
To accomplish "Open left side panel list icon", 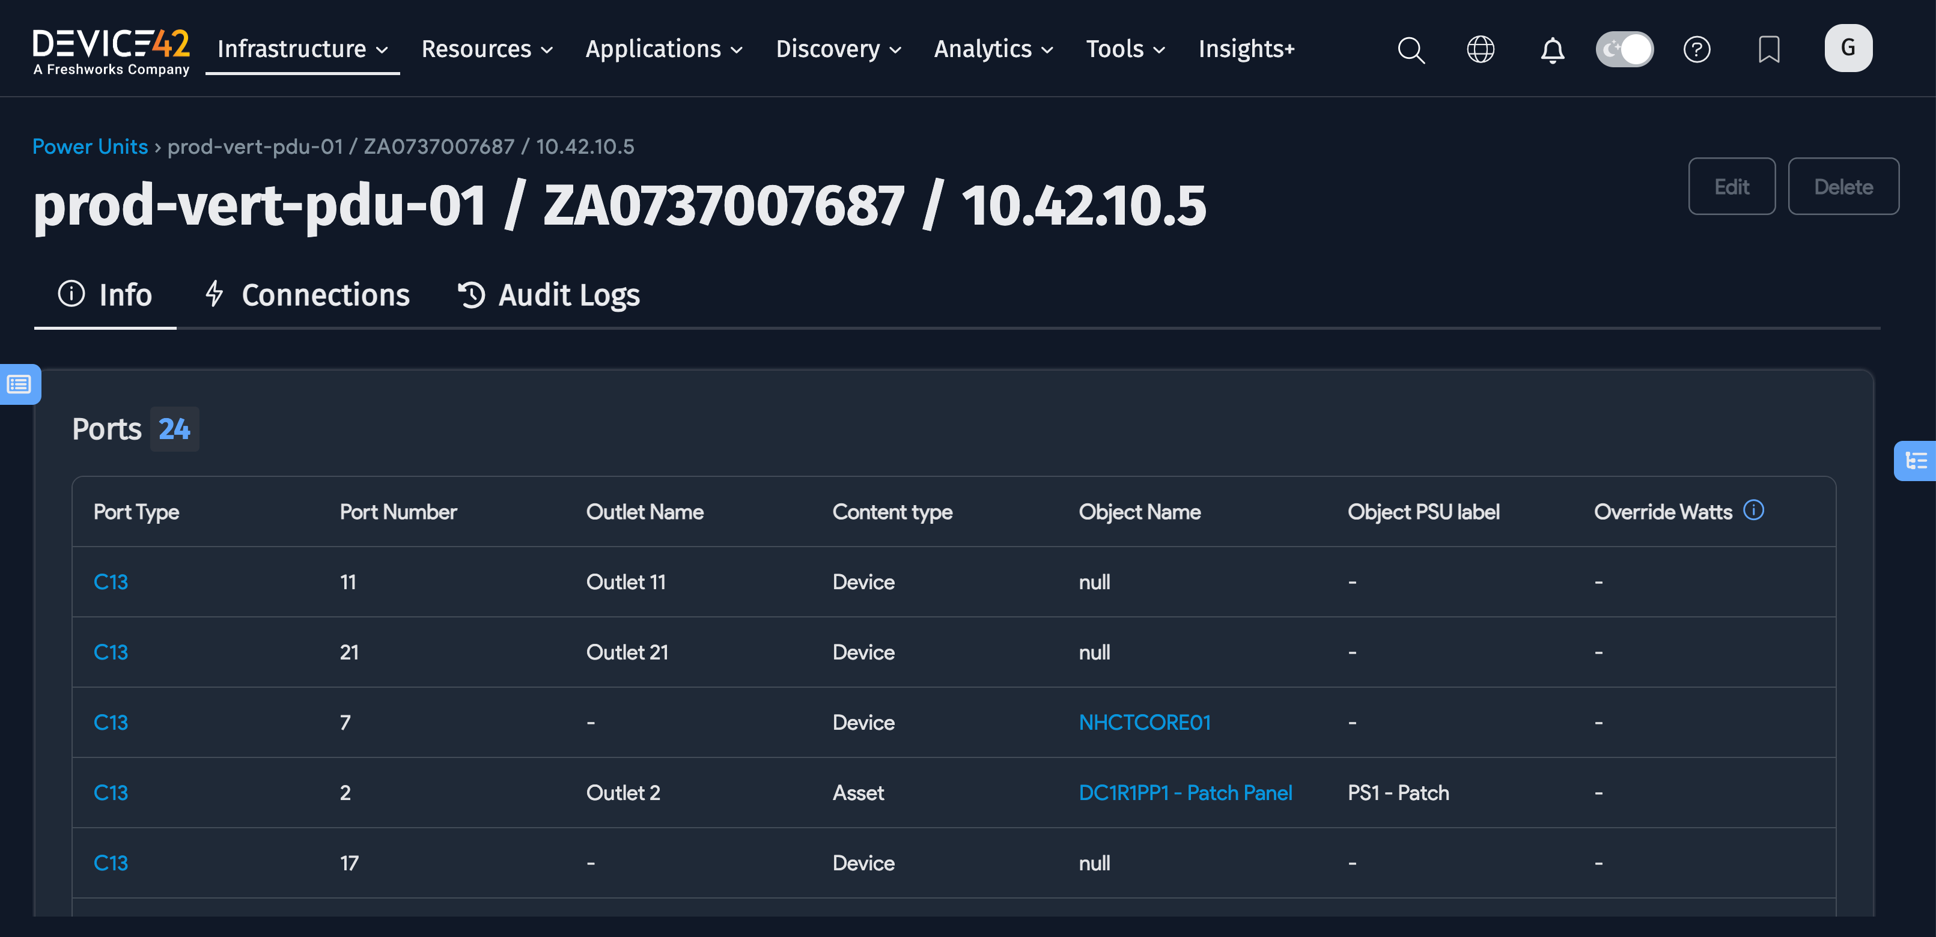I will coord(19,385).
